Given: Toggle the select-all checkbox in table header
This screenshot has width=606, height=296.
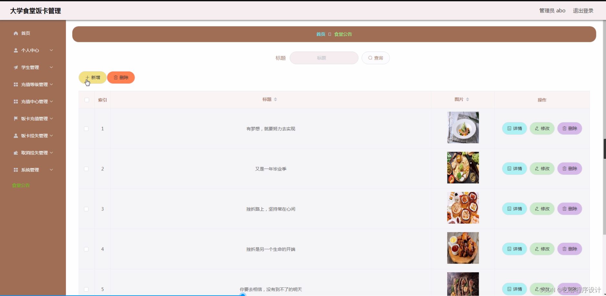Looking at the screenshot, I should pyautogui.click(x=86, y=100).
